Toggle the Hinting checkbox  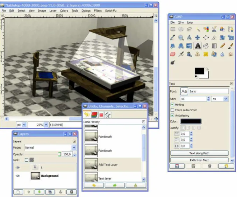172,105
